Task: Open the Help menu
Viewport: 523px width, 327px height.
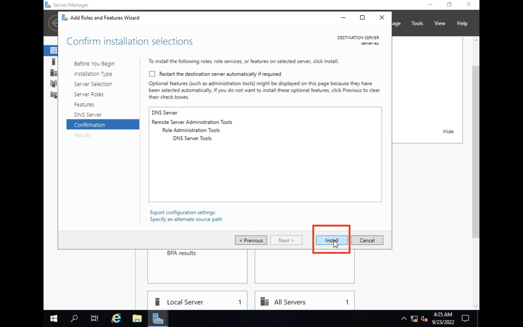Action: 462,23
